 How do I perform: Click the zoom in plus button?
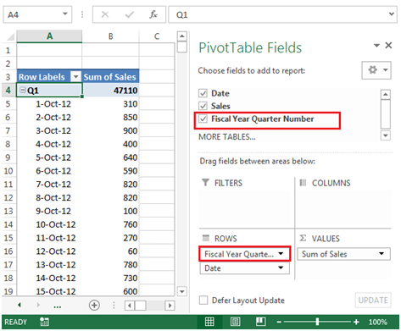click(x=356, y=322)
